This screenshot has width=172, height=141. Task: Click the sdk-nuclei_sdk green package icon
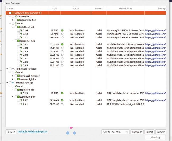tap(19, 41)
